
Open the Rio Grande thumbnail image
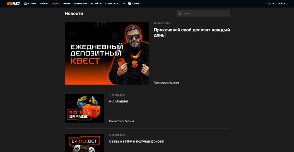coord(84,109)
